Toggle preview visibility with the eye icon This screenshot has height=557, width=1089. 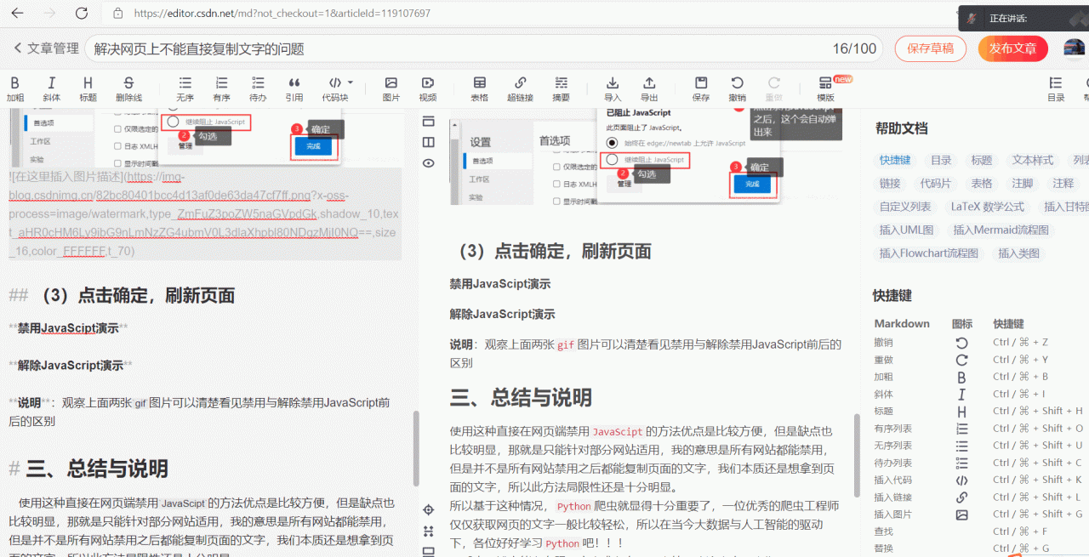pyautogui.click(x=429, y=162)
